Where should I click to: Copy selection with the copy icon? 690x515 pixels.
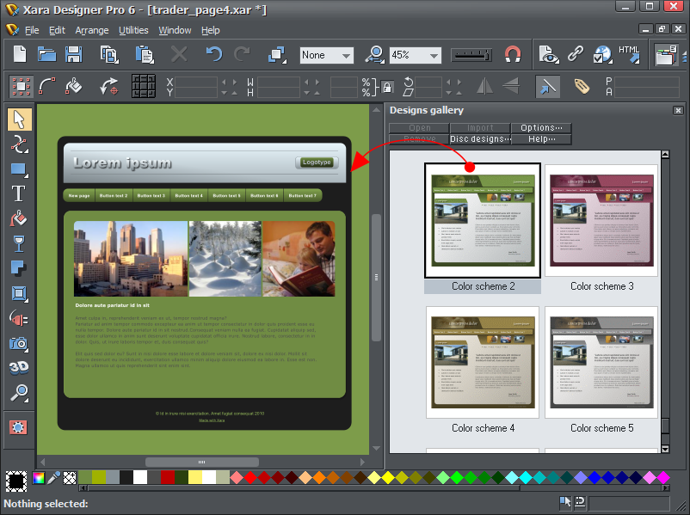click(108, 54)
